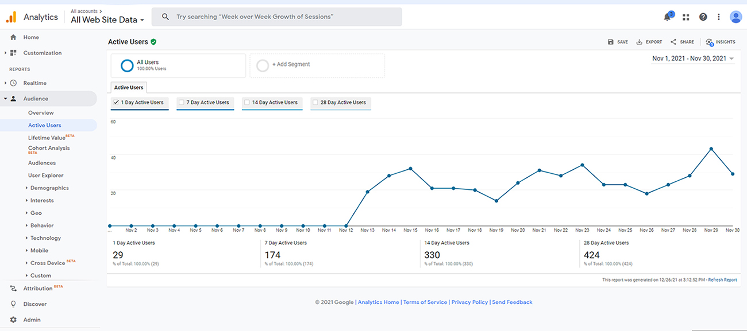Expand the Technology section
This screenshot has height=331, width=747.
[27, 238]
